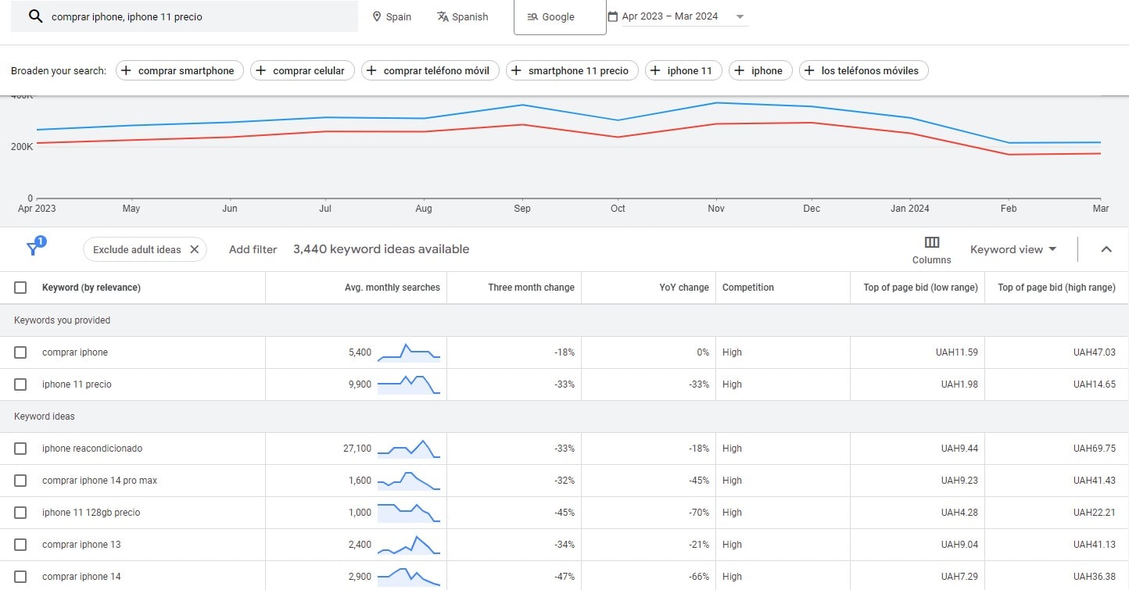Click the search magnifier icon

(35, 16)
